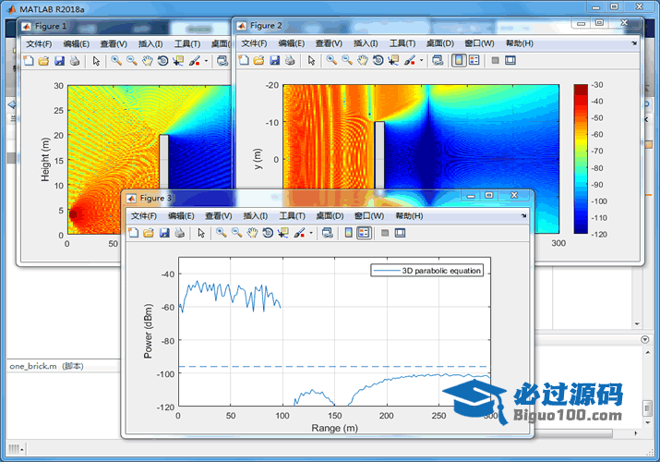The image size is (660, 462).
Task: Click Power (dBm) y-axis label
Action: pos(148,332)
